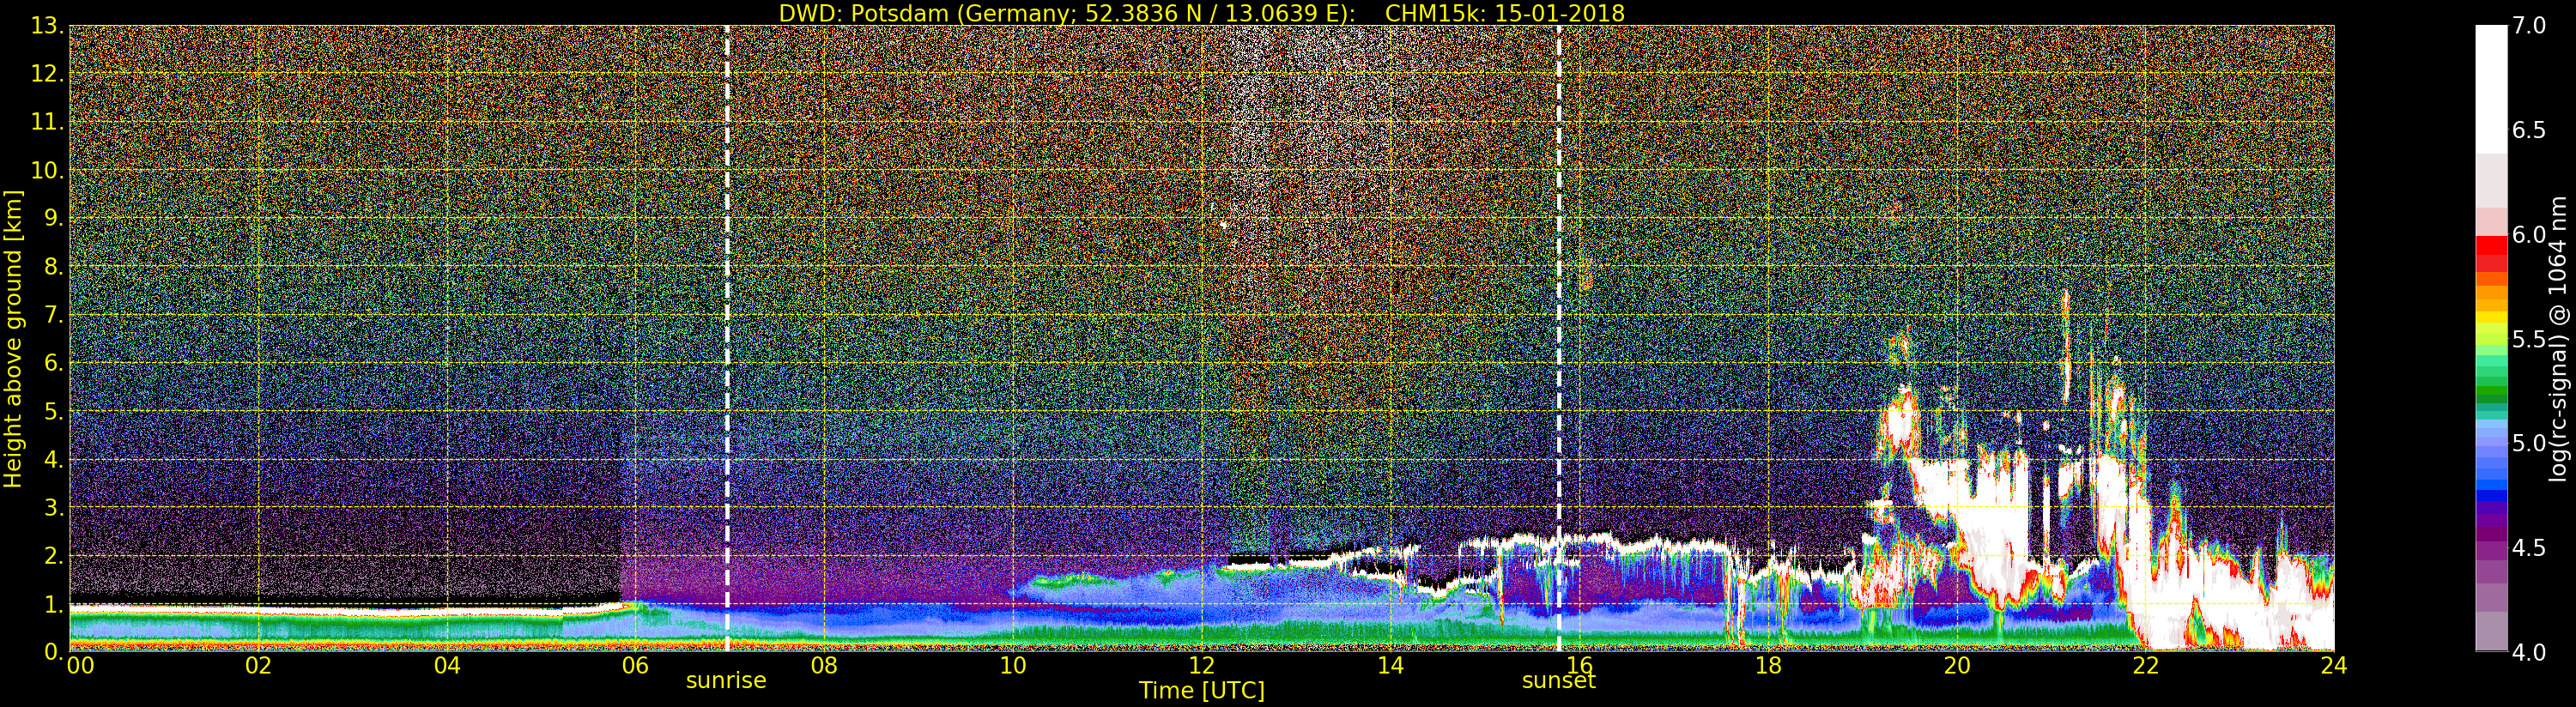Click the time axis tick label '18'
This screenshot has height=707, width=2576.
coord(1768,666)
